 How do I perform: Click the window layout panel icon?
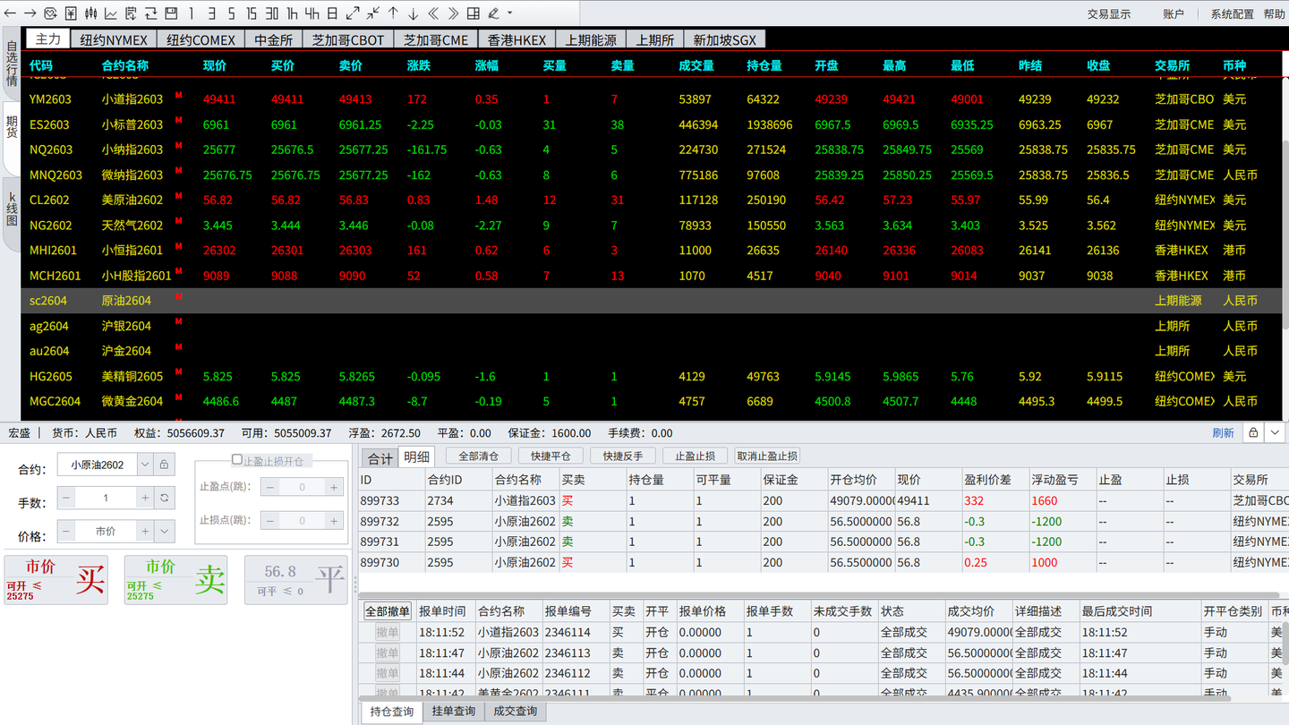click(x=171, y=13)
